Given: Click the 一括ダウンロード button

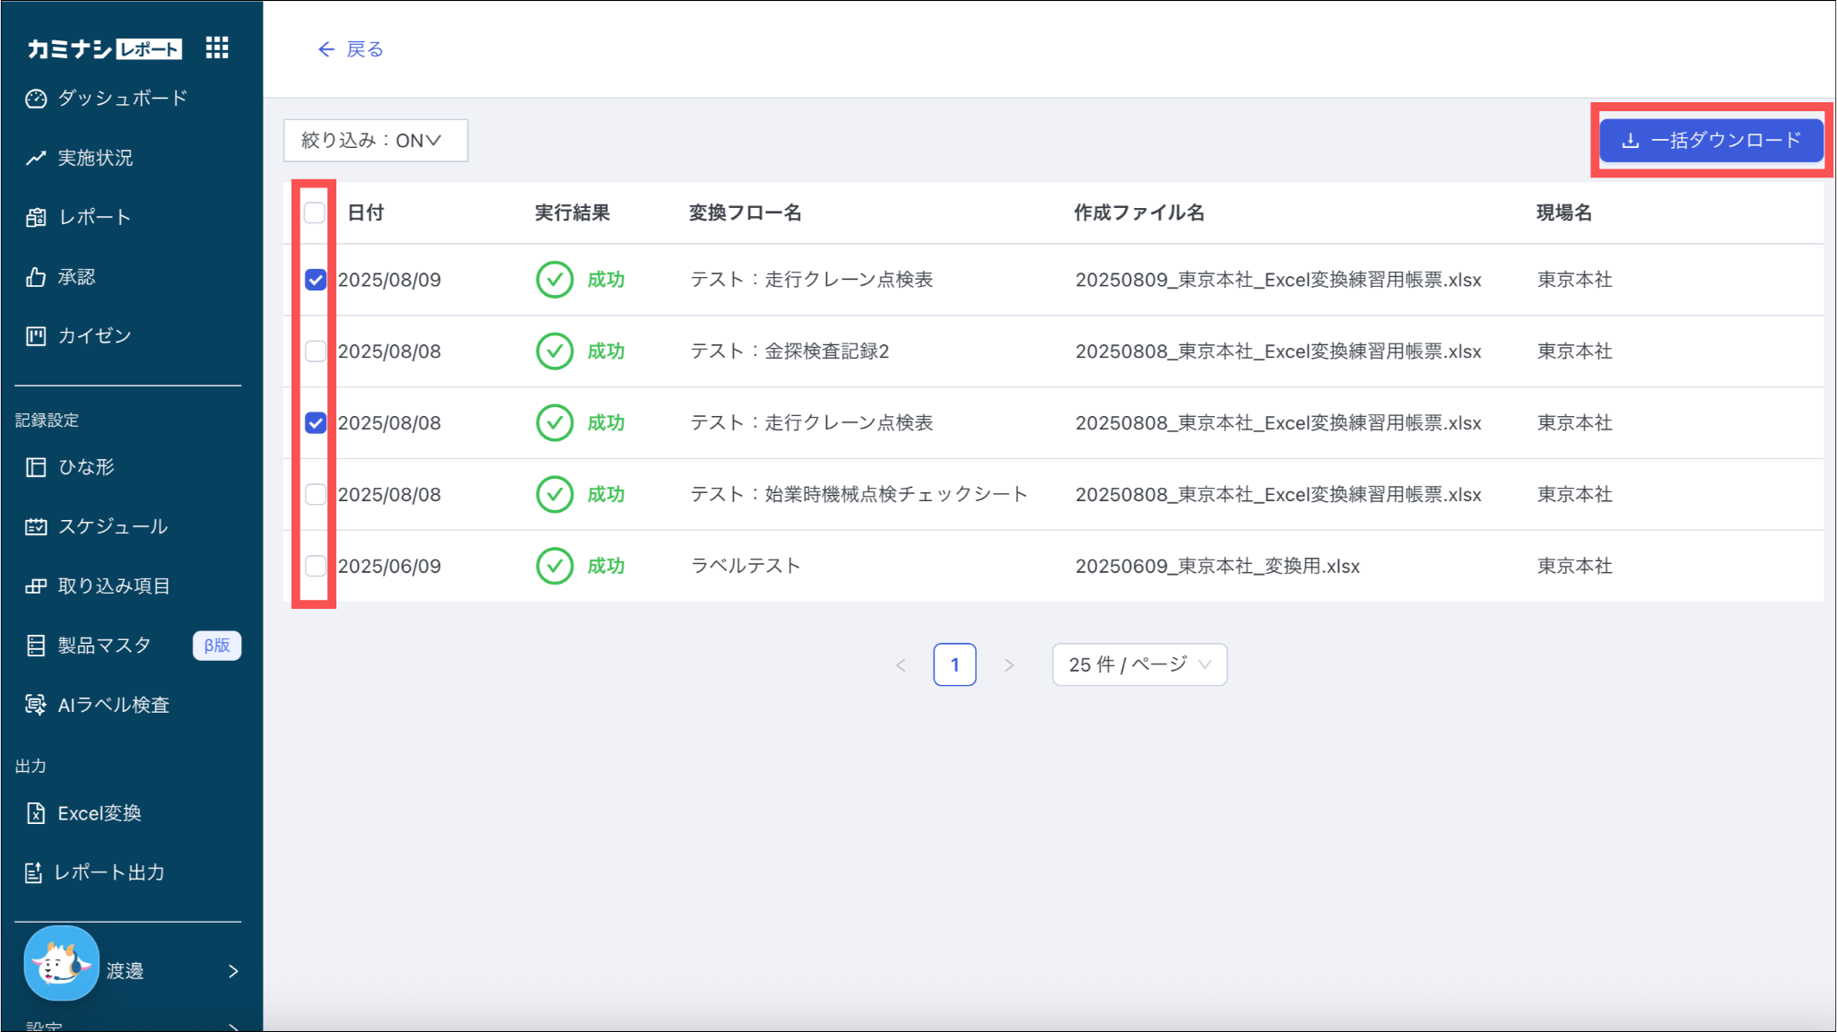Looking at the screenshot, I should pos(1711,141).
